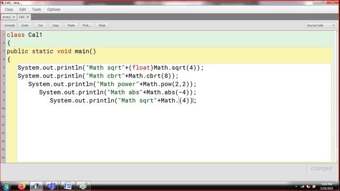Click the BlueJ icon in the title bar
The image size is (340, 191).
tap(2, 3)
